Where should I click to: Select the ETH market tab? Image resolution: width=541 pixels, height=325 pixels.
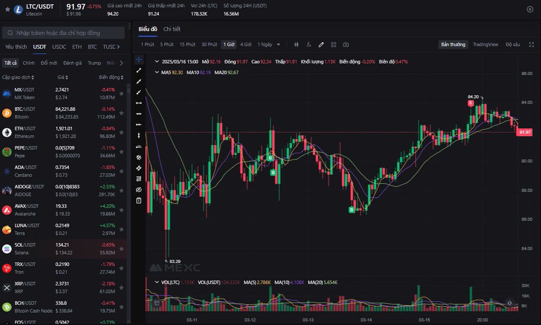(77, 46)
